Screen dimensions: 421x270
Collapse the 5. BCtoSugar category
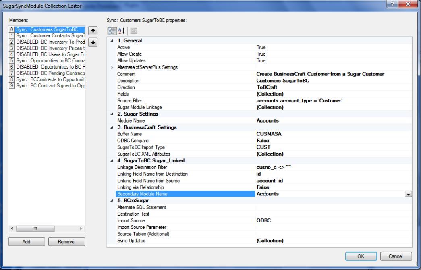pyautogui.click(x=112, y=201)
